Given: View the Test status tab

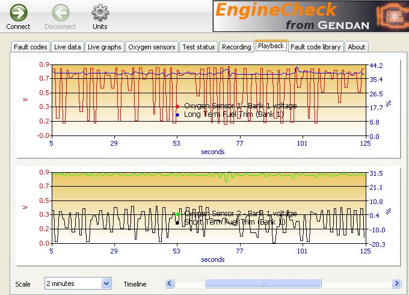Looking at the screenshot, I should pos(198,47).
